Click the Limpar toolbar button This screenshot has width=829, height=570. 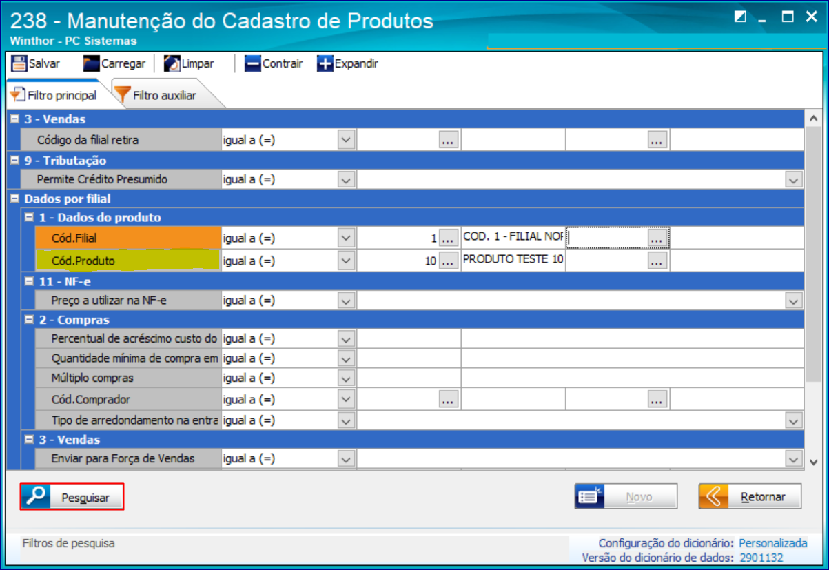pyautogui.click(x=189, y=63)
